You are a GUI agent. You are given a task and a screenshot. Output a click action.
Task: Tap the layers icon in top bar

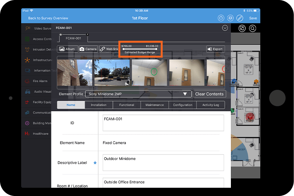pyautogui.click(x=230, y=18)
